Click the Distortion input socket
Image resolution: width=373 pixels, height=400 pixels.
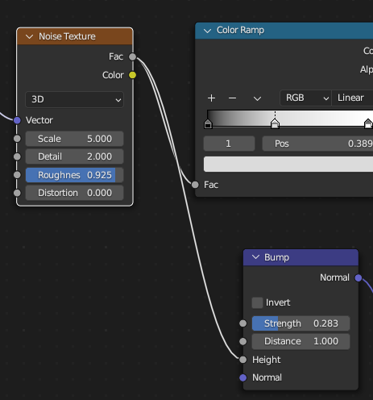tap(17, 193)
